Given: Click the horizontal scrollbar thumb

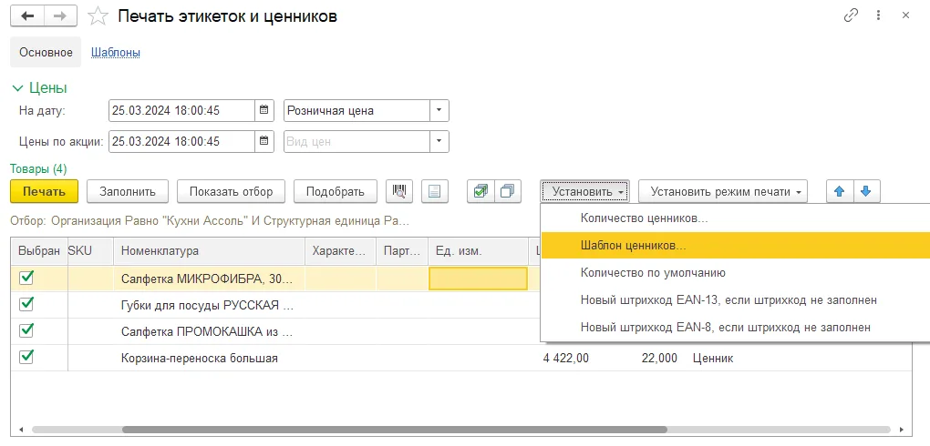Looking at the screenshot, I should (395, 430).
